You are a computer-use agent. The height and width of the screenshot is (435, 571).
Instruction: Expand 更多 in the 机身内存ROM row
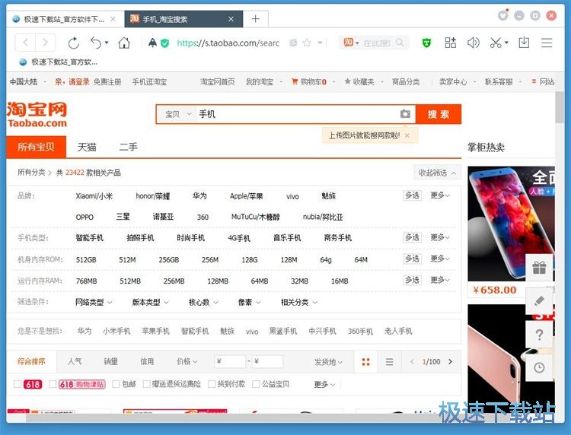[x=440, y=259]
